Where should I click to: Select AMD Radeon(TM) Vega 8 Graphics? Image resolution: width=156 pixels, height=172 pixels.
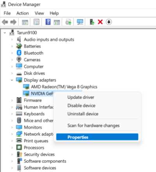tap(64, 87)
